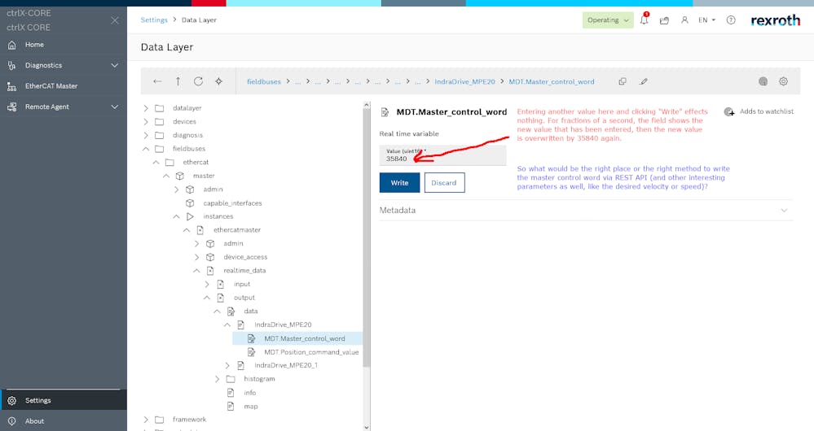Open Data Layer settings gear icon
The height and width of the screenshot is (431, 814).
coord(783,81)
